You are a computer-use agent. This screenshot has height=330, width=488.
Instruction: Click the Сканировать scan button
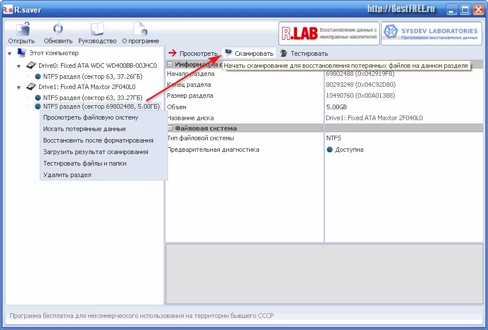point(249,53)
